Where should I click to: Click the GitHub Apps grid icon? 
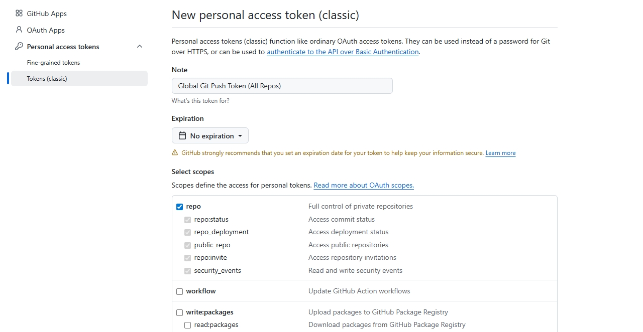(x=19, y=14)
